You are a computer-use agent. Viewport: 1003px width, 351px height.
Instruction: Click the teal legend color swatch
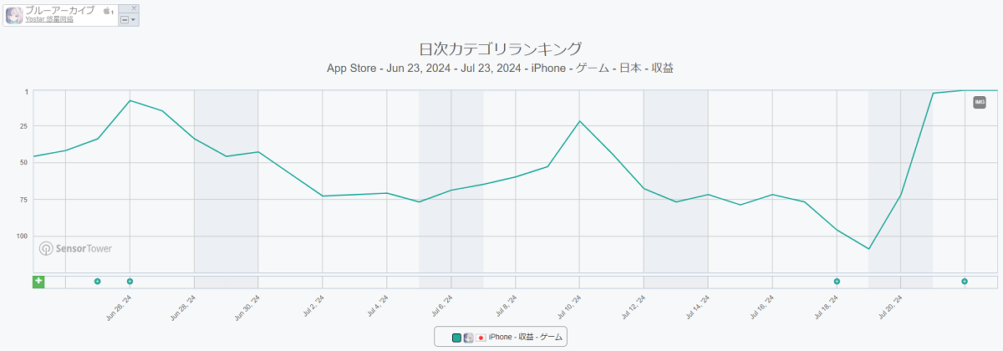click(456, 338)
